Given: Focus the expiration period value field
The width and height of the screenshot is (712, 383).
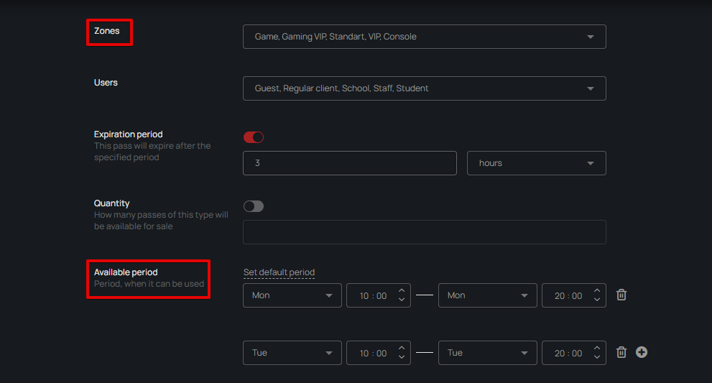Looking at the screenshot, I should pyautogui.click(x=349, y=163).
